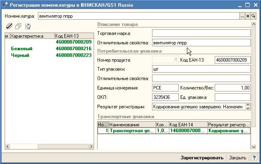Viewport: 261px width, 164px height.
Task: Click the empty packaging Отличительные свойства field
Action: [201, 78]
